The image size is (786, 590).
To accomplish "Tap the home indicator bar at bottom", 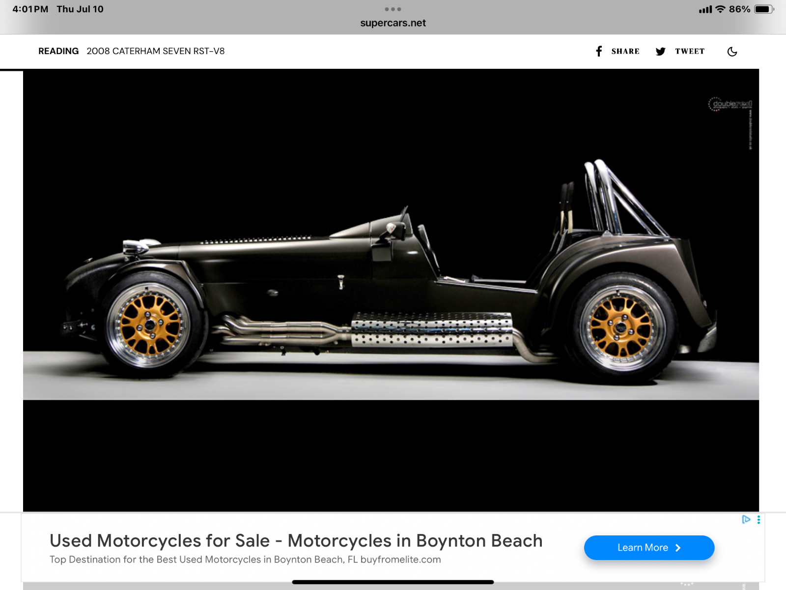I will 393,582.
